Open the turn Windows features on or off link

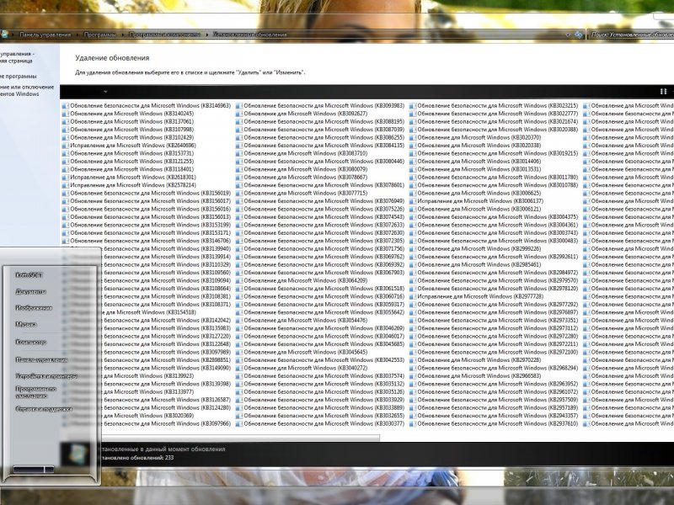pyautogui.click(x=27, y=91)
